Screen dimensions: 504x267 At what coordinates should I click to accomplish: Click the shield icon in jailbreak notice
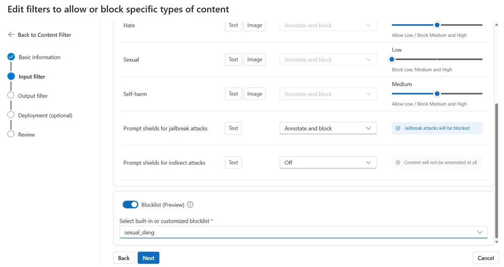[398, 128]
